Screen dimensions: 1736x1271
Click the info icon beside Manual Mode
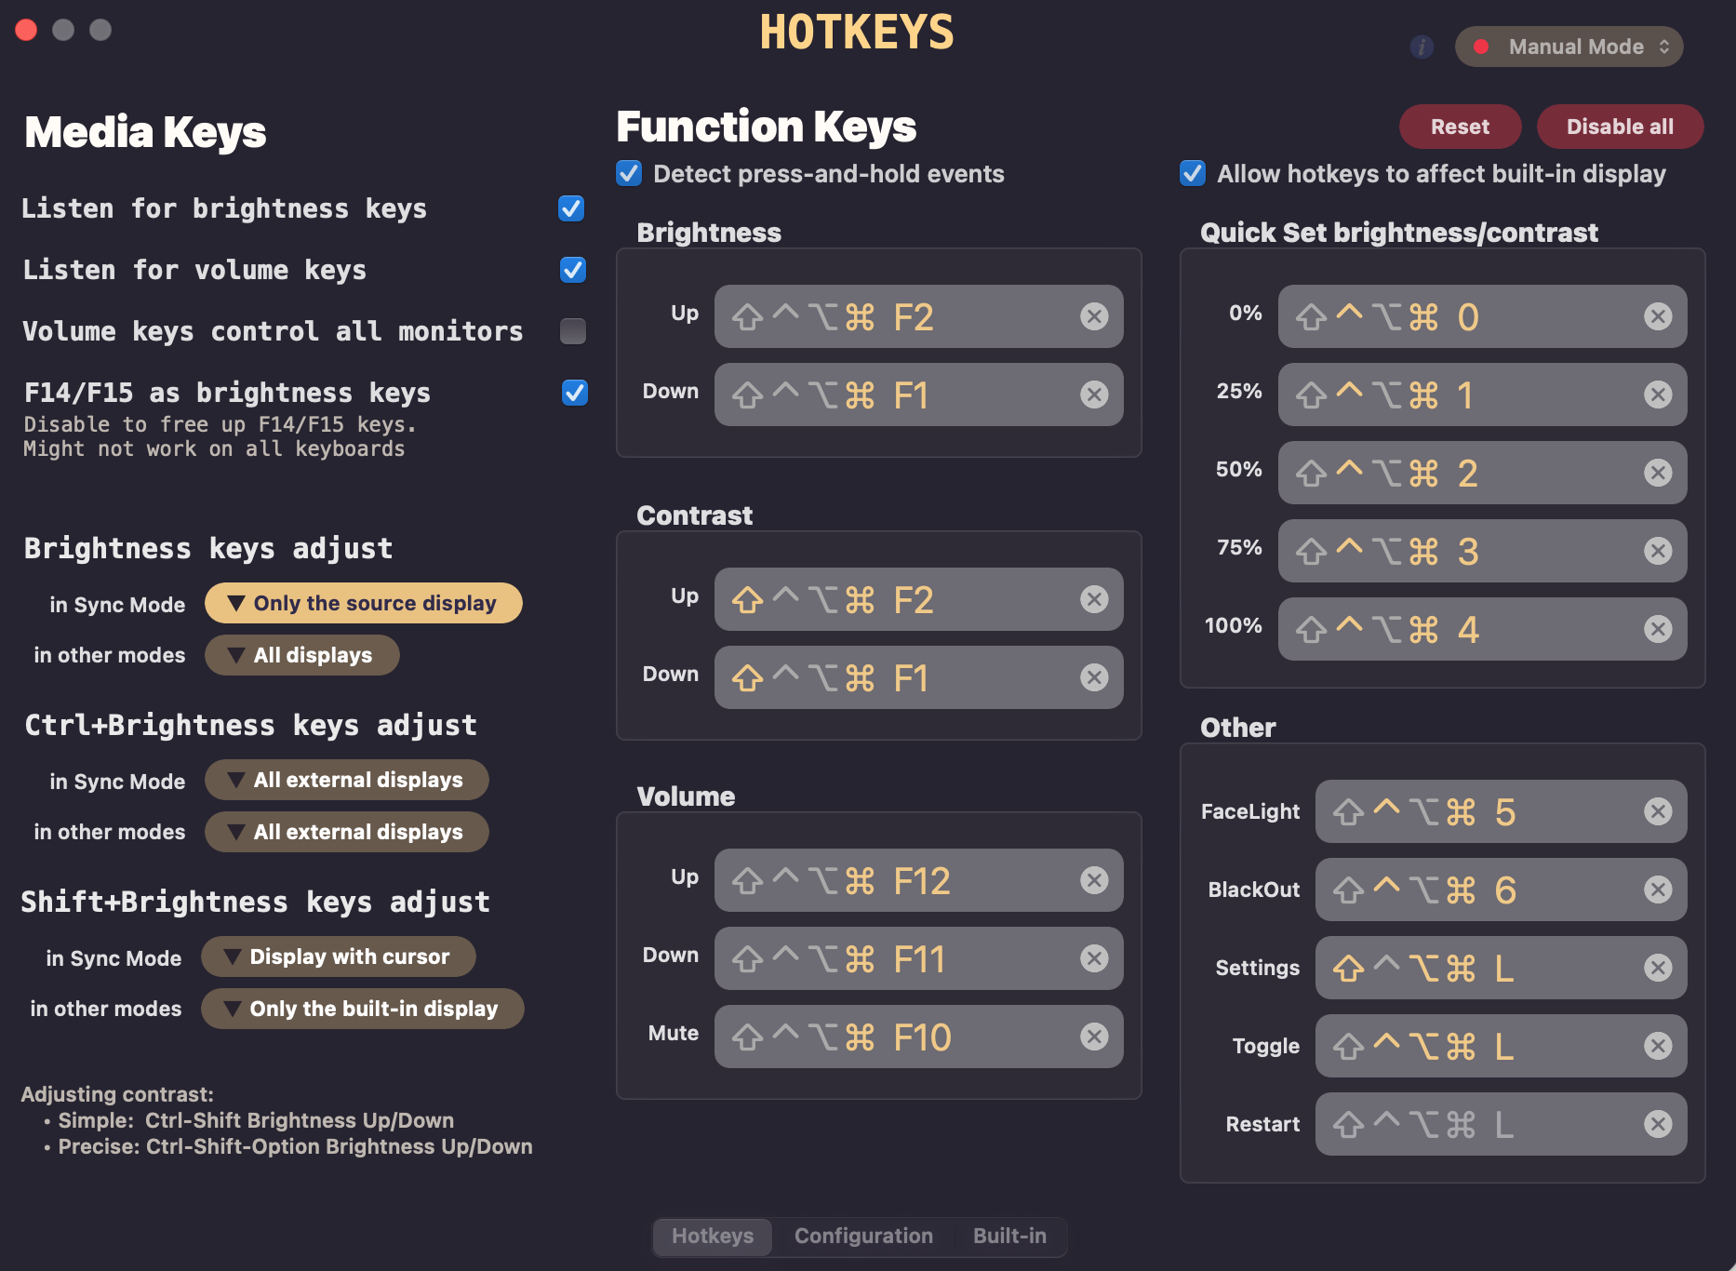(x=1422, y=47)
